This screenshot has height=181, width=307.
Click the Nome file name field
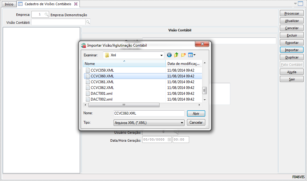coord(149,113)
